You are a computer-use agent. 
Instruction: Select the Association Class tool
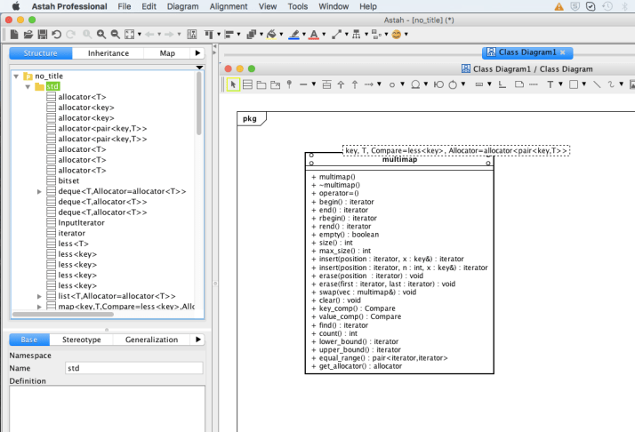(x=326, y=84)
